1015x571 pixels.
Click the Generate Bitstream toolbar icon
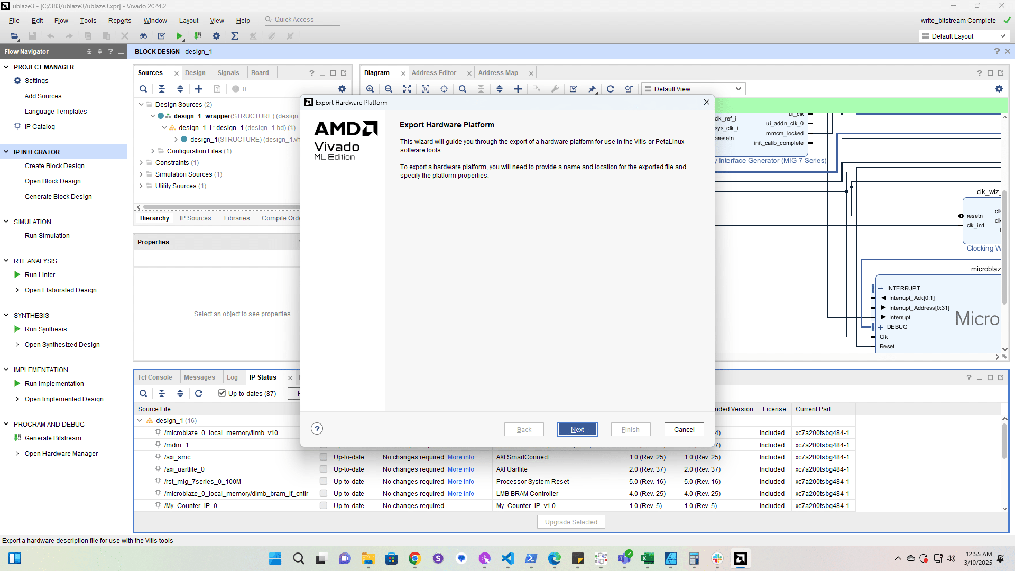198,36
